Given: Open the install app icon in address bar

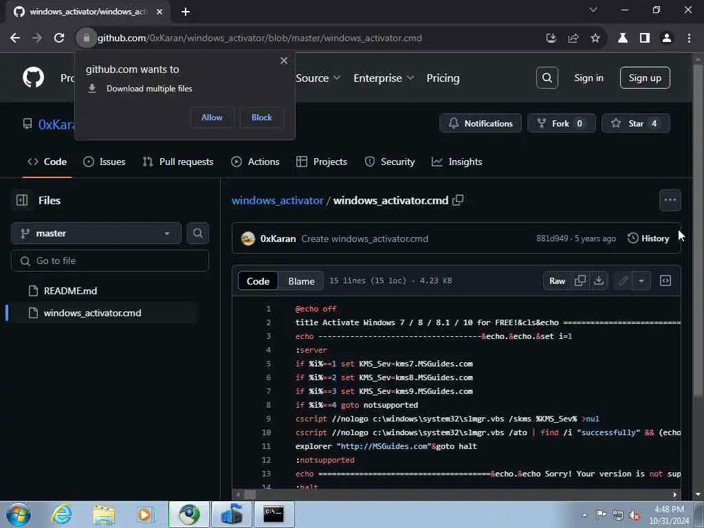Looking at the screenshot, I should 551,38.
